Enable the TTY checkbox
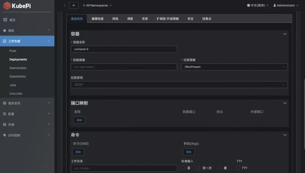This screenshot has height=173, width=305. 238,168
